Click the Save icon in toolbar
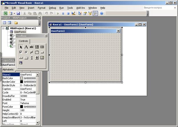178x127 pixels. (x=18, y=13)
